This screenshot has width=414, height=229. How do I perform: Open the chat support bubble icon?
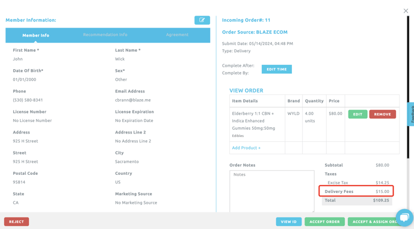pos(404,218)
